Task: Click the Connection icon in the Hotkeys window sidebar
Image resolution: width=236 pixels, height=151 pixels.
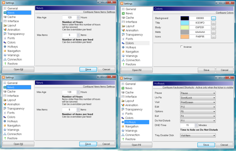Action: (x=123, y=135)
